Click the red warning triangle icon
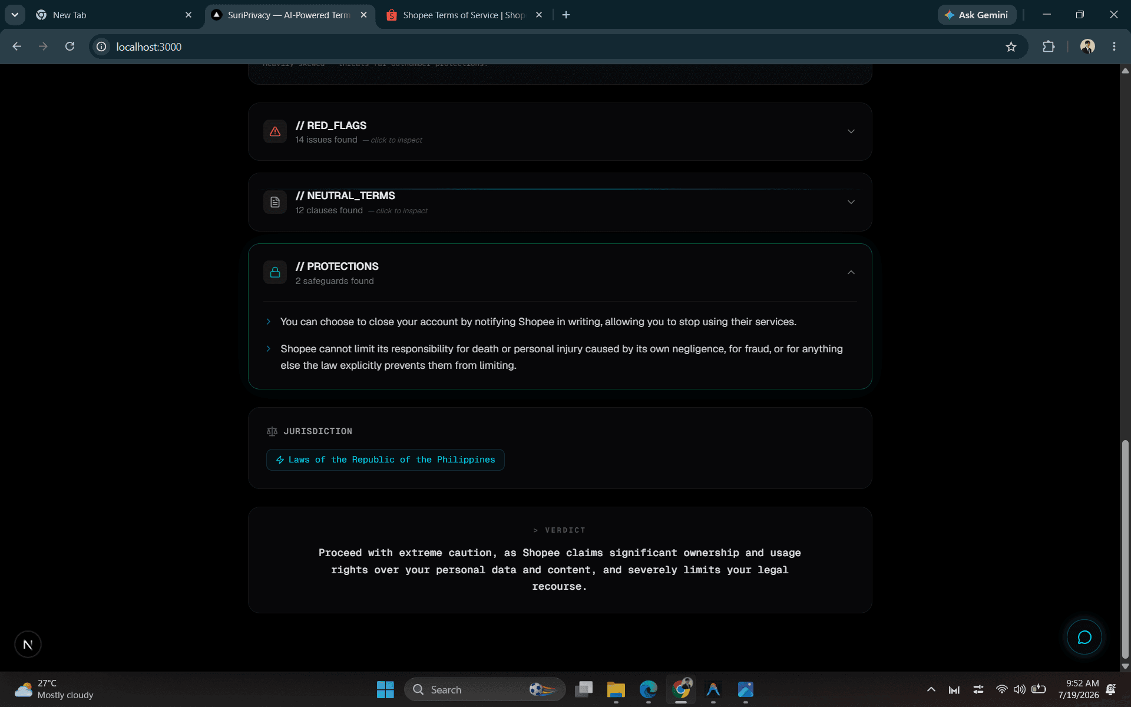This screenshot has height=707, width=1131. pyautogui.click(x=275, y=131)
